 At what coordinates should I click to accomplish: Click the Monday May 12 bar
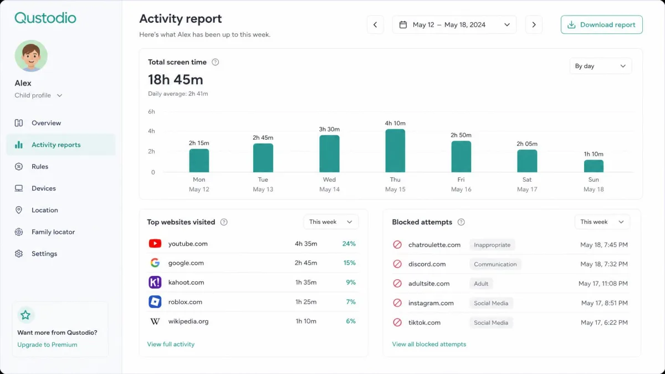coord(199,161)
